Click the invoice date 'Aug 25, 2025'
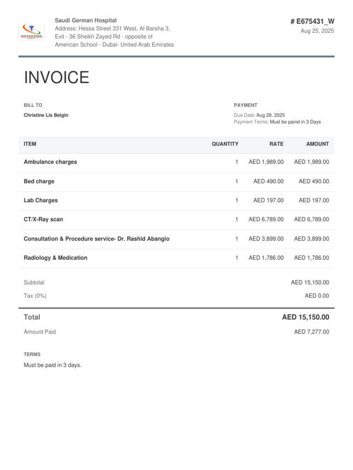The image size is (353, 470). coord(317,31)
